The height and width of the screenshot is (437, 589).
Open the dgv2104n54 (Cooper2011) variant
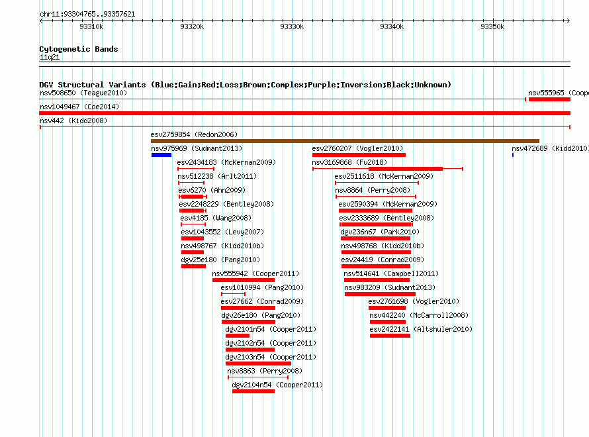click(277, 385)
